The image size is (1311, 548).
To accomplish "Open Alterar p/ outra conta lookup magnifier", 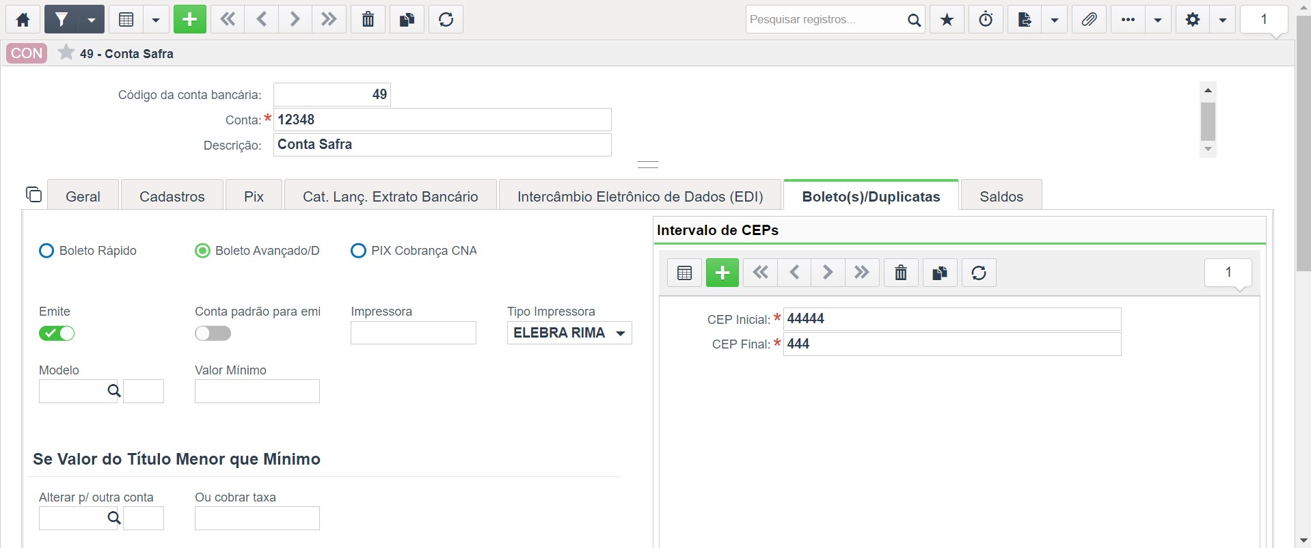I will 114,518.
